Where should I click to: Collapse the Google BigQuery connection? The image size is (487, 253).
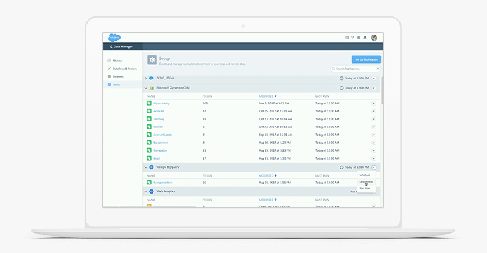(145, 167)
